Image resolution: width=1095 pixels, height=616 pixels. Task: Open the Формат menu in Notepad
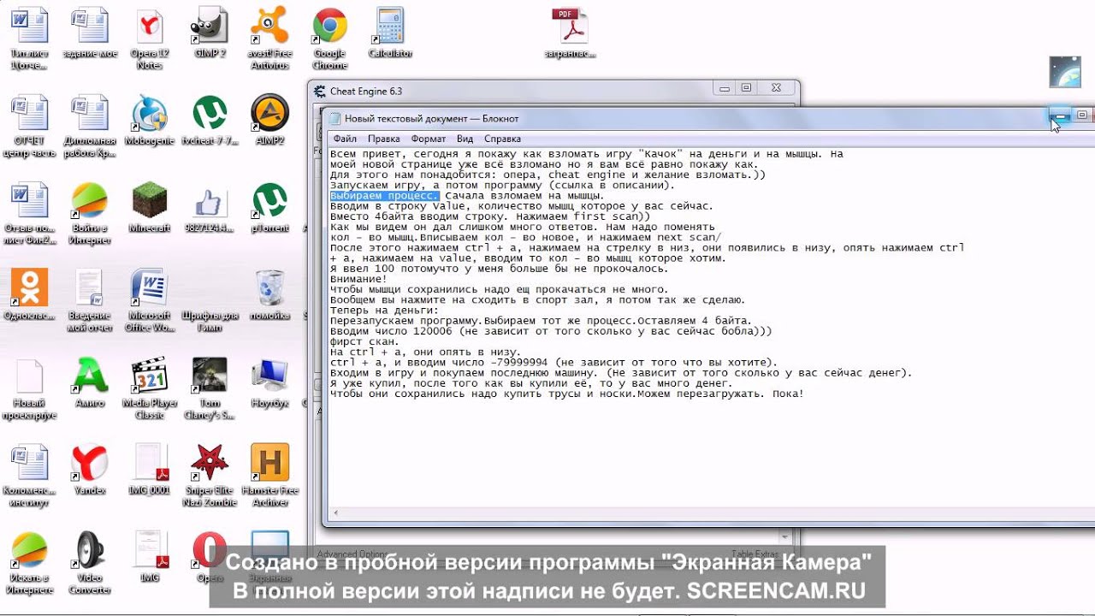[x=428, y=139]
